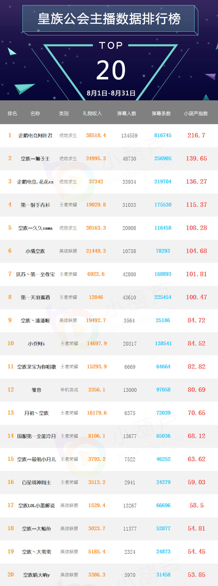Viewport: 218px width, 586px height.
Task: Select streamer 小乔阿i at rank 10
Action: [36, 344]
